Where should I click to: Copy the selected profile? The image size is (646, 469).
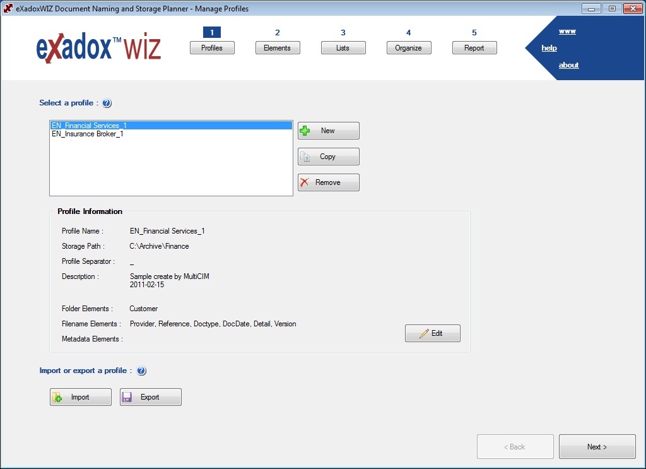(328, 157)
